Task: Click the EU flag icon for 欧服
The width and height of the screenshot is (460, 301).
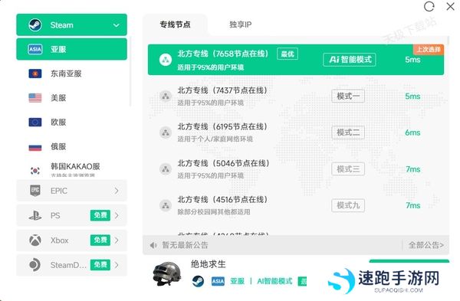Action: click(35, 123)
